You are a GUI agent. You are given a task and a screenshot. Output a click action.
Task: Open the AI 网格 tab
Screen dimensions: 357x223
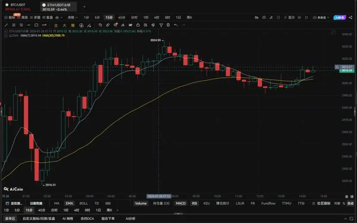[68, 219]
